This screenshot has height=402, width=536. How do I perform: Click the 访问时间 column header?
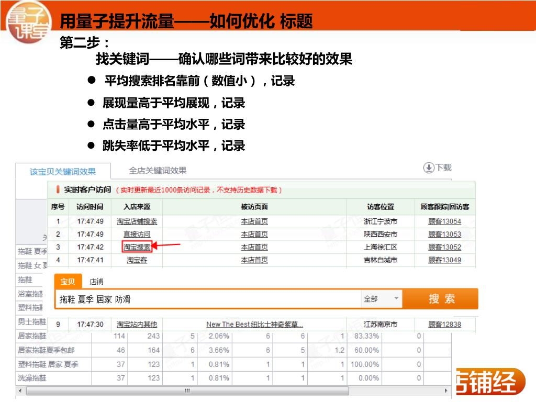click(x=90, y=207)
